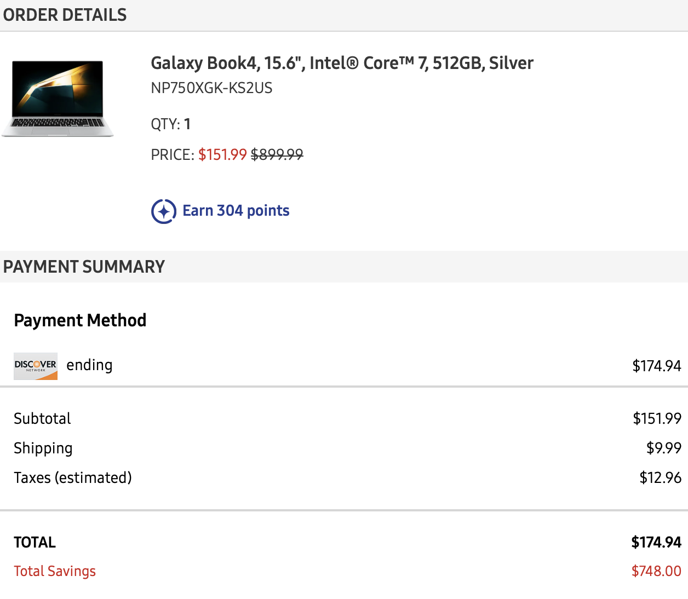
Task: Click the Payment Method heading
Action: [x=80, y=320]
